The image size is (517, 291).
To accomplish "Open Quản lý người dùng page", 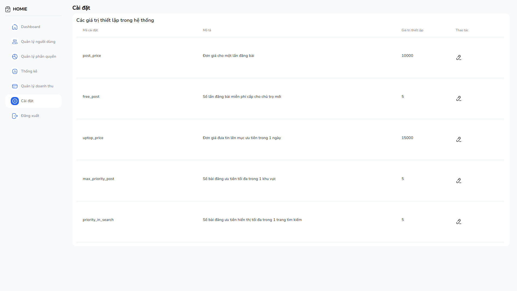I will coord(38,41).
